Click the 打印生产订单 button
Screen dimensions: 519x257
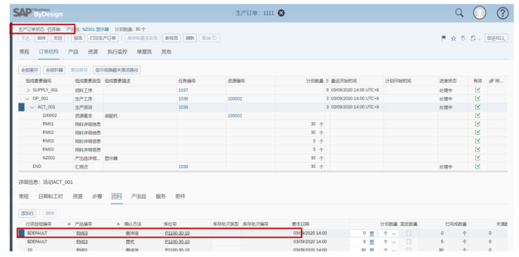pos(103,38)
